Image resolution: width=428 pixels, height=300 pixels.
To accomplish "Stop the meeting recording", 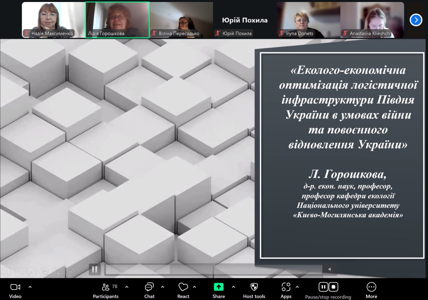I will click(x=333, y=287).
